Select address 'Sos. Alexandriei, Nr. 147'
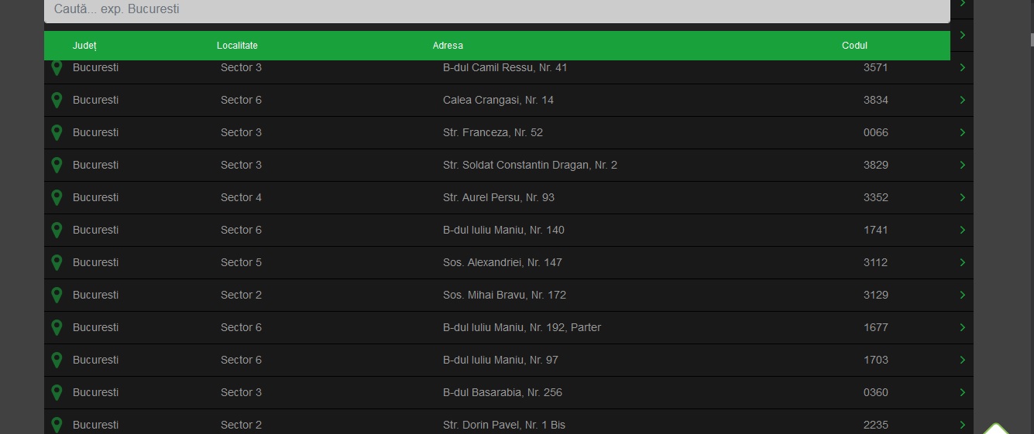The height and width of the screenshot is (434, 1034). [503, 262]
